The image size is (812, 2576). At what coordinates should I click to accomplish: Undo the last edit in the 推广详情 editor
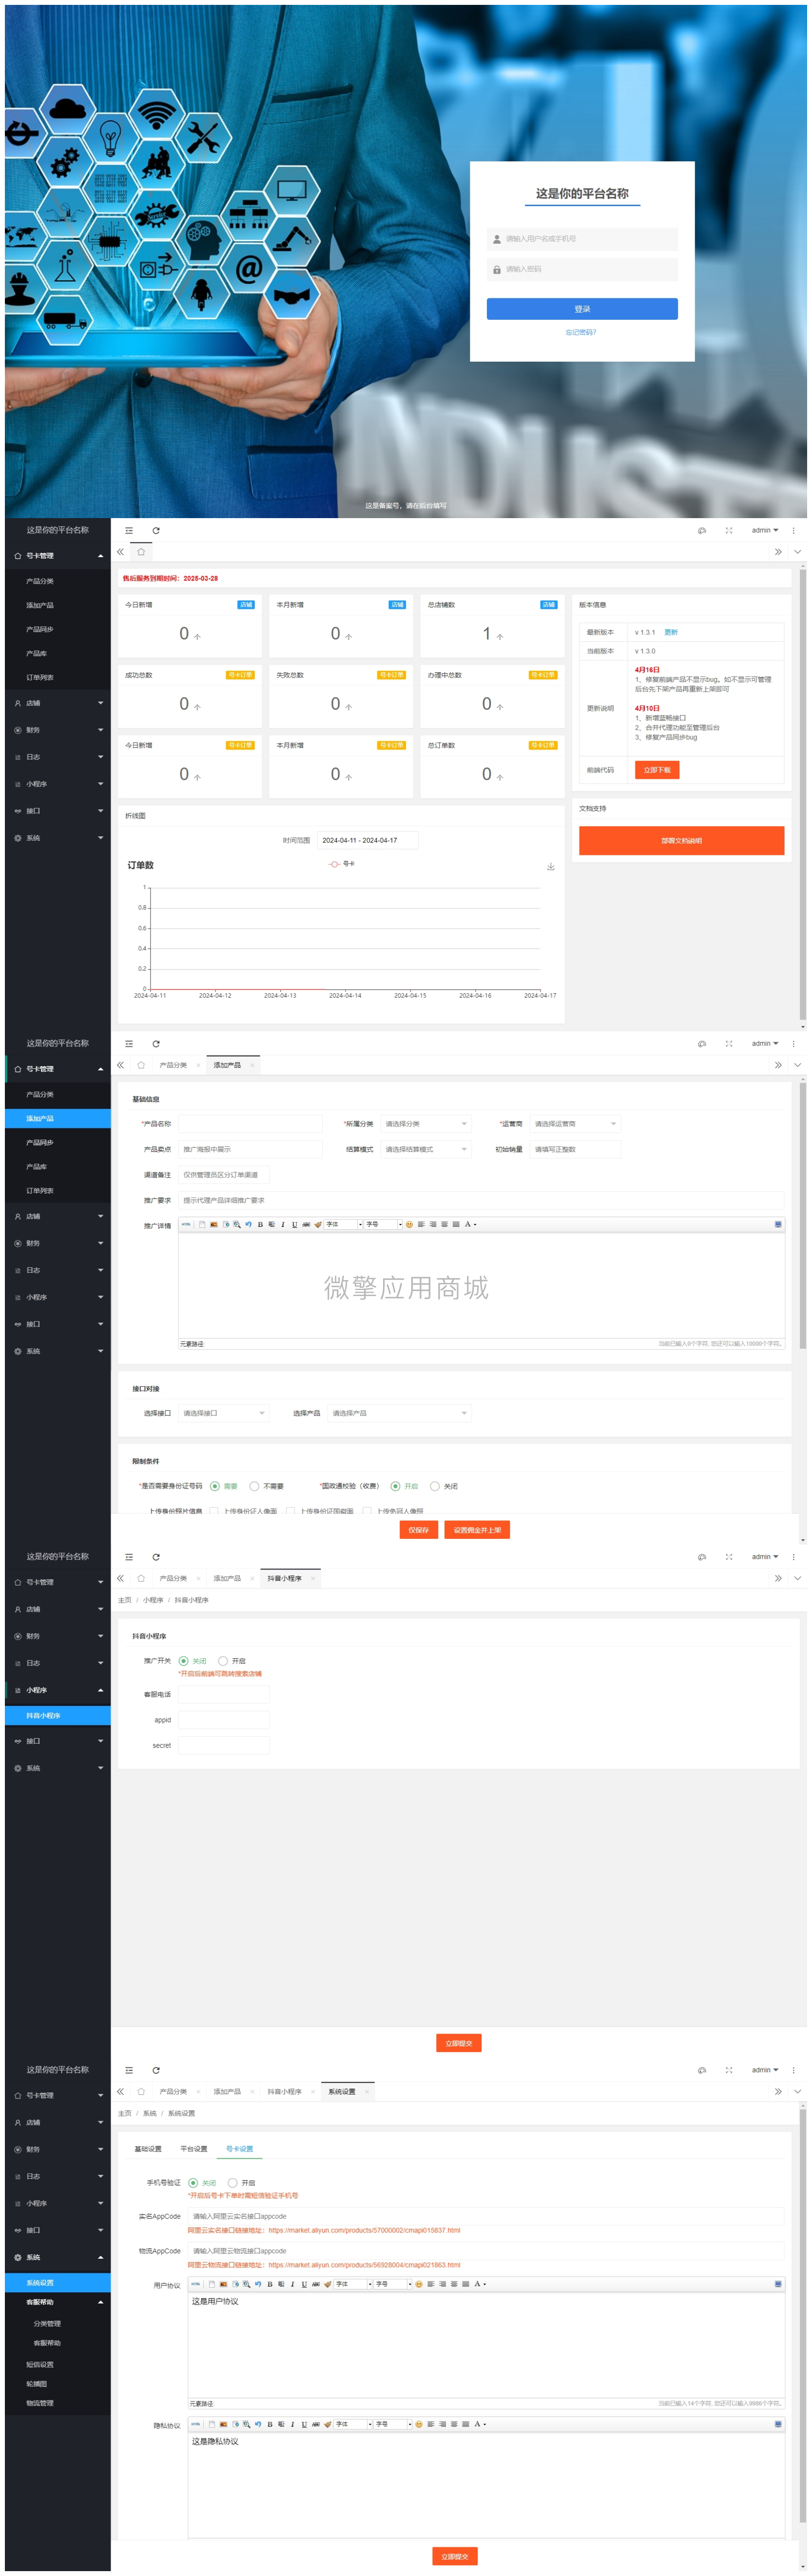[248, 1224]
